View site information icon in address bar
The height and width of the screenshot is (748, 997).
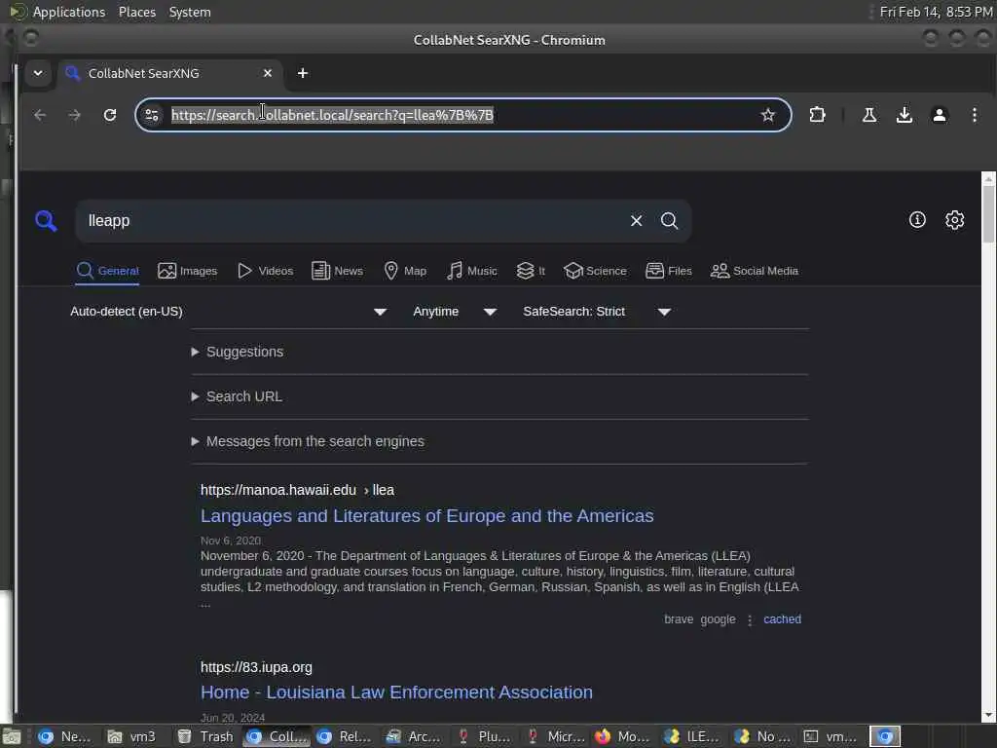click(152, 115)
